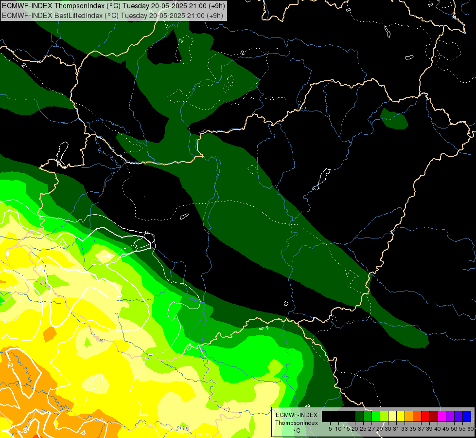The height and width of the screenshot is (438, 476).
Task: Choose the purple 45–50 legend swatch
Action: (x=450, y=417)
